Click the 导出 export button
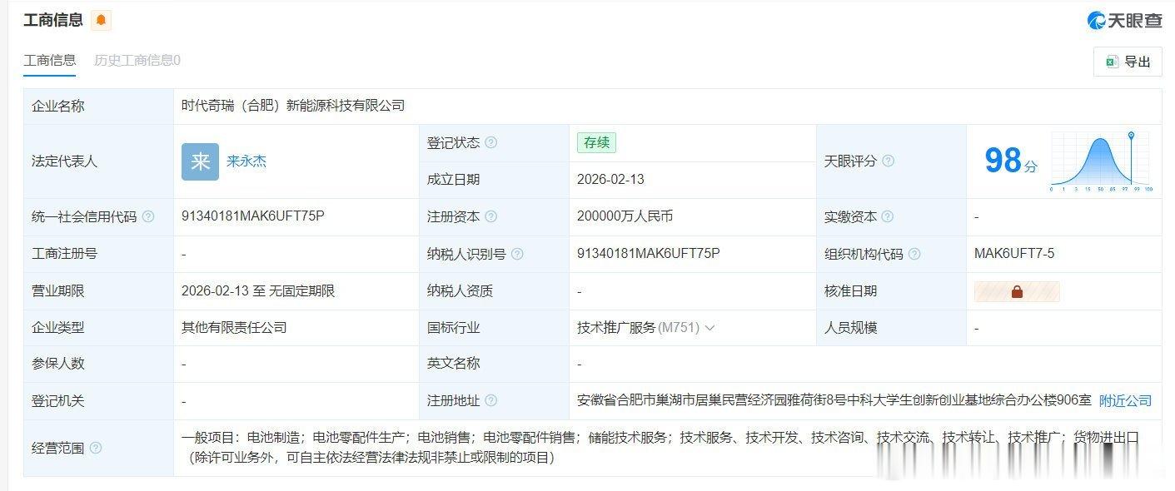This screenshot has width=1175, height=491. coord(1128,62)
